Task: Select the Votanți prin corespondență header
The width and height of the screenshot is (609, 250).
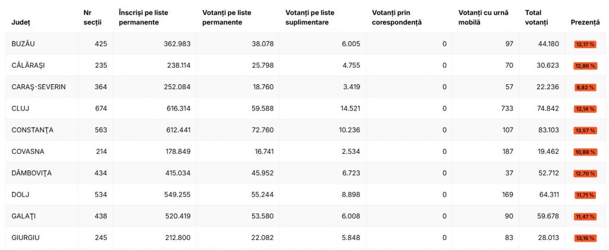Action: point(397,17)
